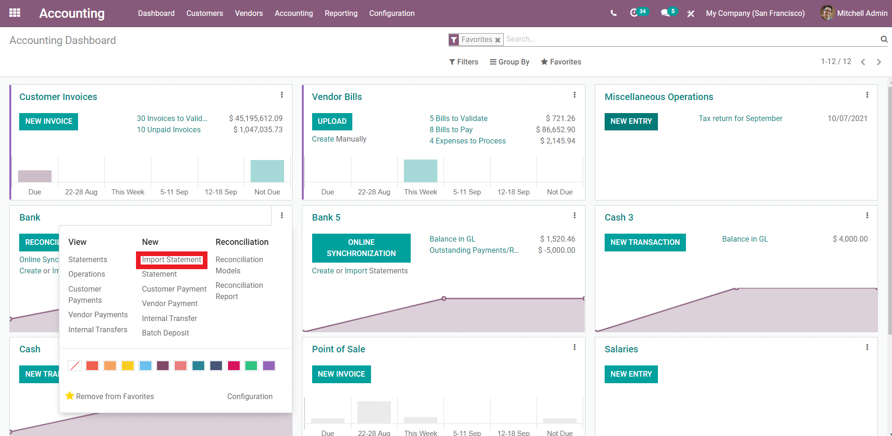Open the apps grid menu icon
Image resolution: width=892 pixels, height=436 pixels.
coord(14,13)
